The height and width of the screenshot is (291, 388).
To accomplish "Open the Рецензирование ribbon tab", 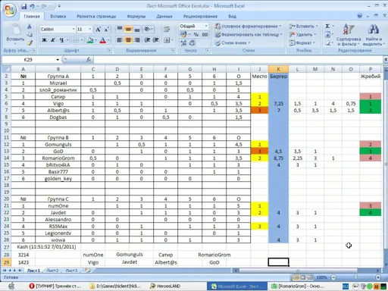I will [200, 16].
